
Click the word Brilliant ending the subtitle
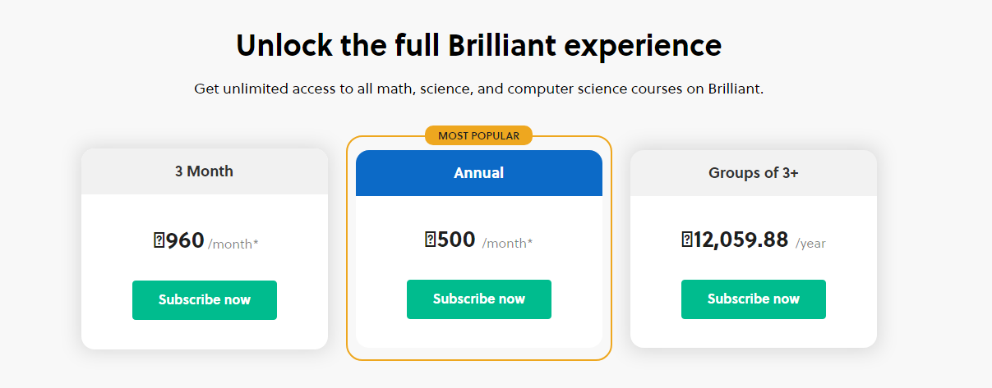736,89
